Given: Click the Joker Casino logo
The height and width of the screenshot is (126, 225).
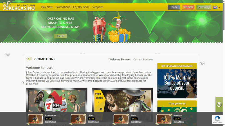Looking at the screenshot, I should pyautogui.click(x=19, y=7).
